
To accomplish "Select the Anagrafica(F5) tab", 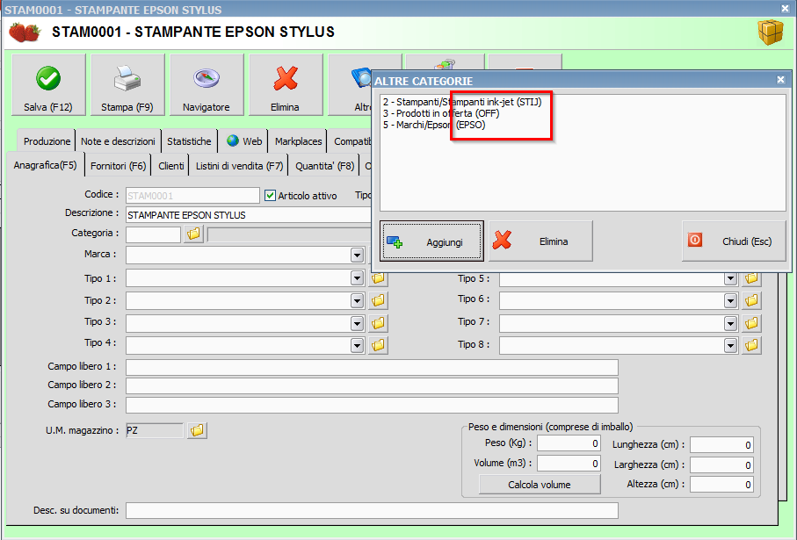I will pos(45,165).
